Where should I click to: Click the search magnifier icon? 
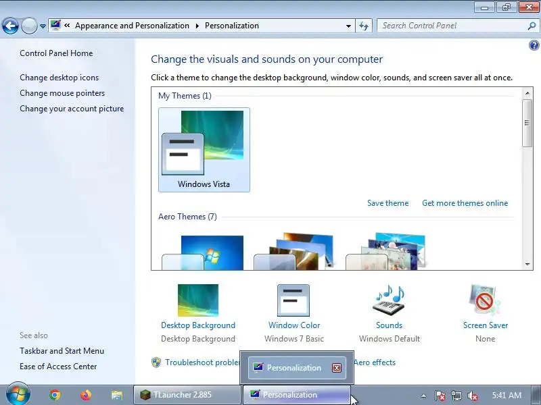[532, 26]
